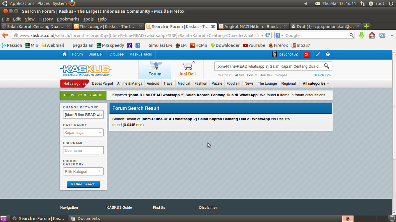Click the Username input field
Viewport: 396px width, 222px height.
(x=83, y=150)
